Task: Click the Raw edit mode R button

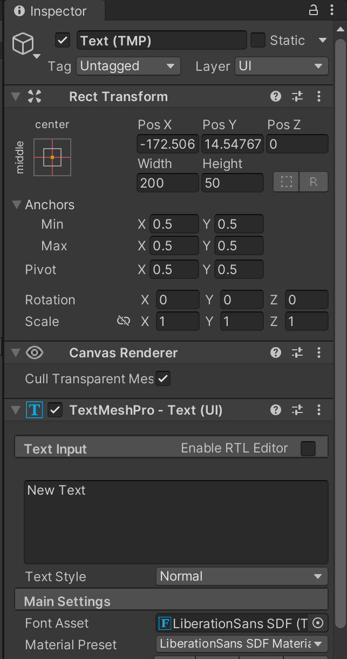Action: (x=314, y=183)
